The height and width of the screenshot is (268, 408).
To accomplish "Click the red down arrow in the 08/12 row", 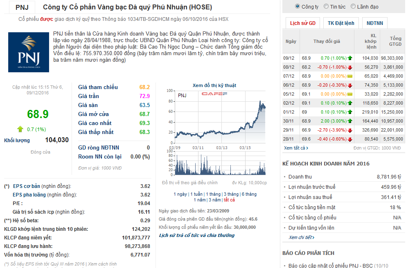I will point(350,67).
